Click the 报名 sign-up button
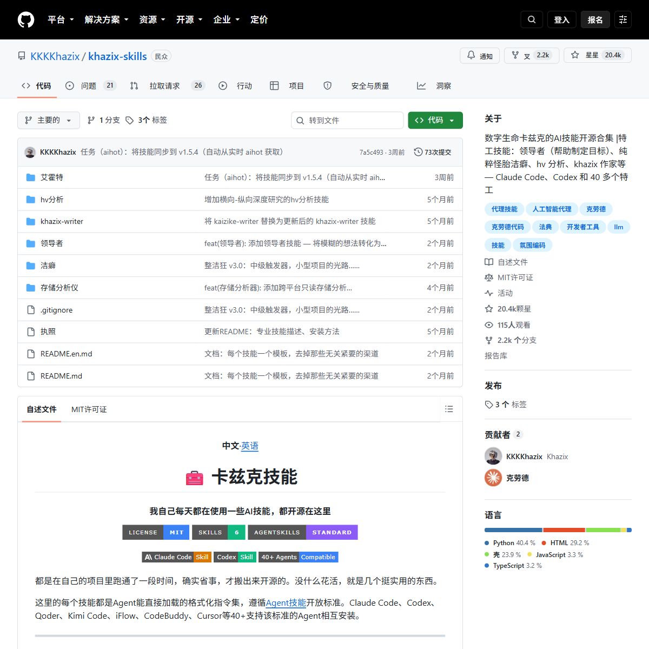This screenshot has width=649, height=649. click(x=595, y=19)
